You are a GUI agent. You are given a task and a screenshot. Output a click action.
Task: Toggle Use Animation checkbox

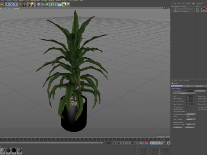pos(187,107)
